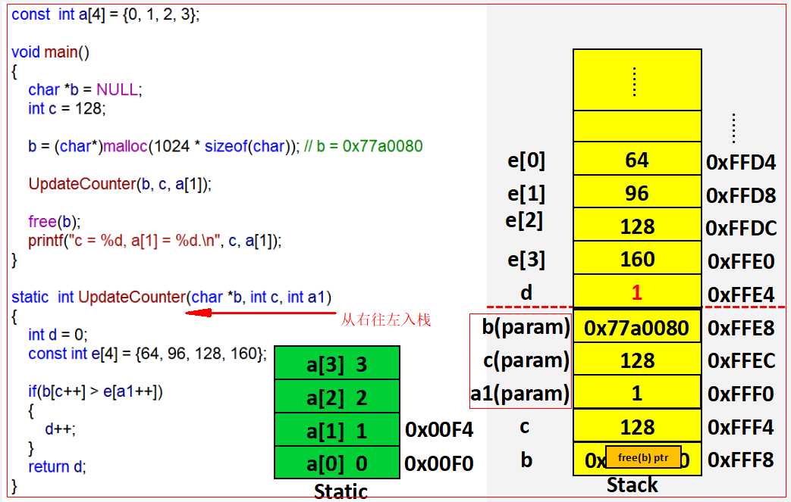Click the address '0xFFE4'
The image size is (791, 502).
[x=741, y=295]
